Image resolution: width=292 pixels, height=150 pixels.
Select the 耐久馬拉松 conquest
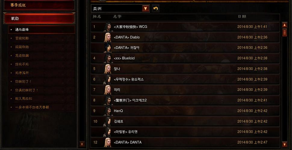42,99
